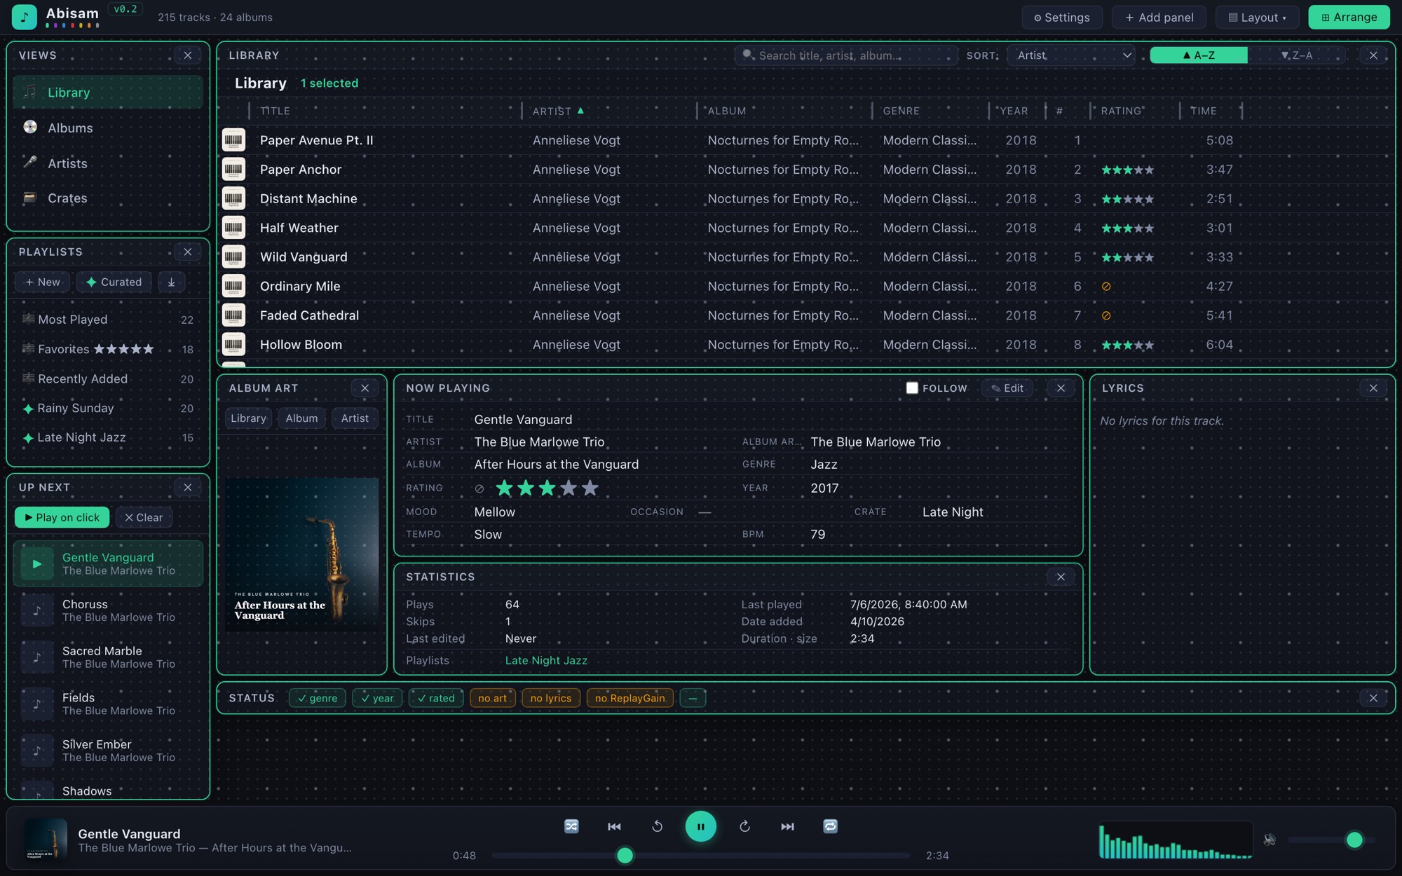This screenshot has width=1402, height=876.
Task: Clear the Up Next queue
Action: 144,517
